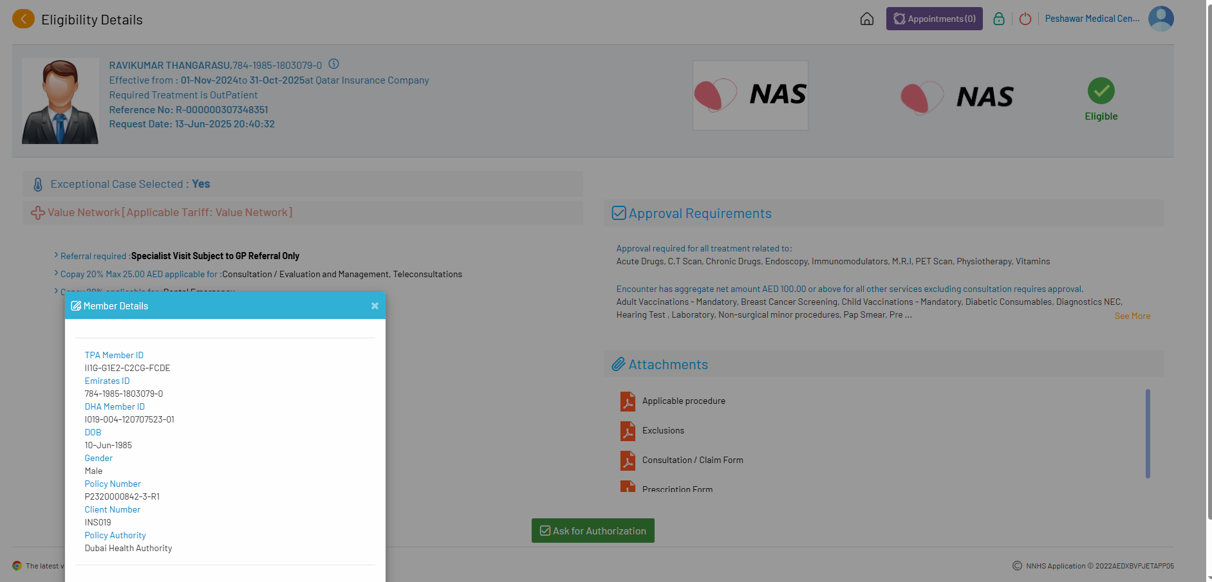Click the green Eligible checkmark status
The width and height of the screenshot is (1212, 582).
(1101, 91)
